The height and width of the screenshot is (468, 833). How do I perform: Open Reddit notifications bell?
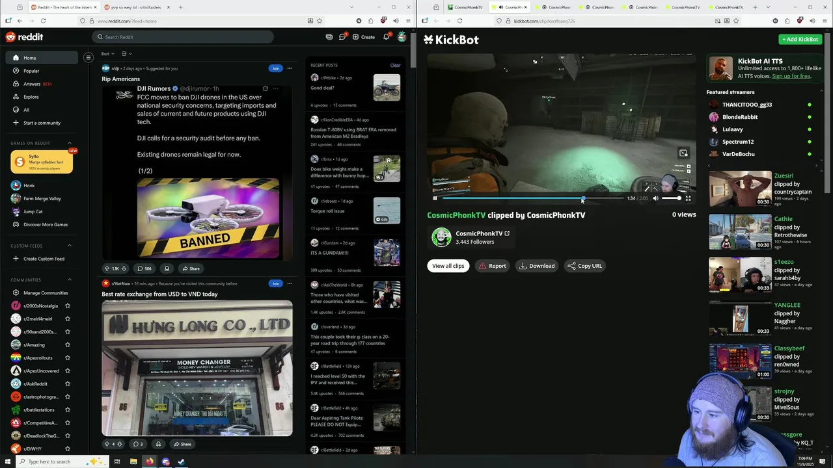[386, 37]
